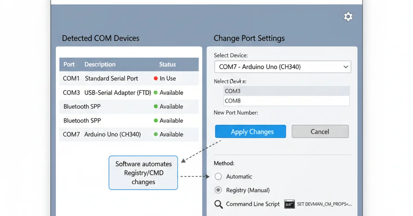Click the Apply Changes button
This screenshot has height=216, width=413.
point(250,131)
